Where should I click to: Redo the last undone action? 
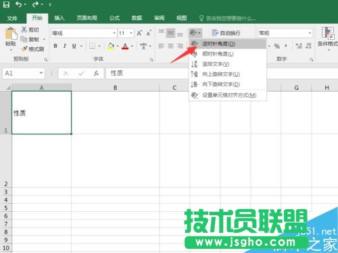[36, 5]
